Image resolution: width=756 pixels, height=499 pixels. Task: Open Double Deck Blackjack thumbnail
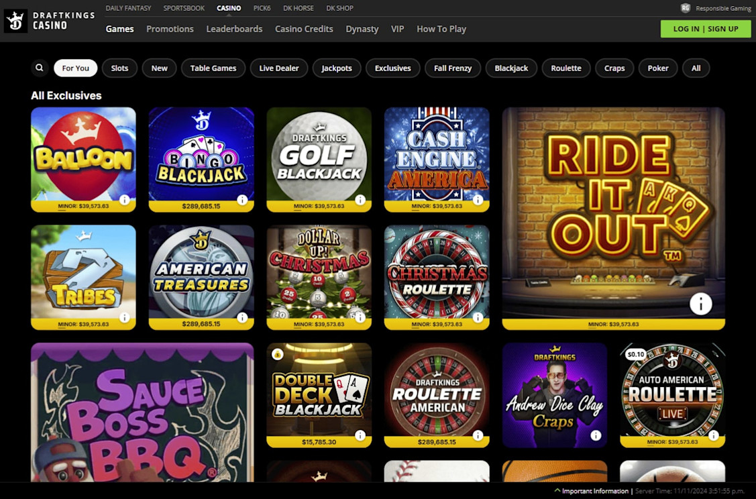point(319,395)
